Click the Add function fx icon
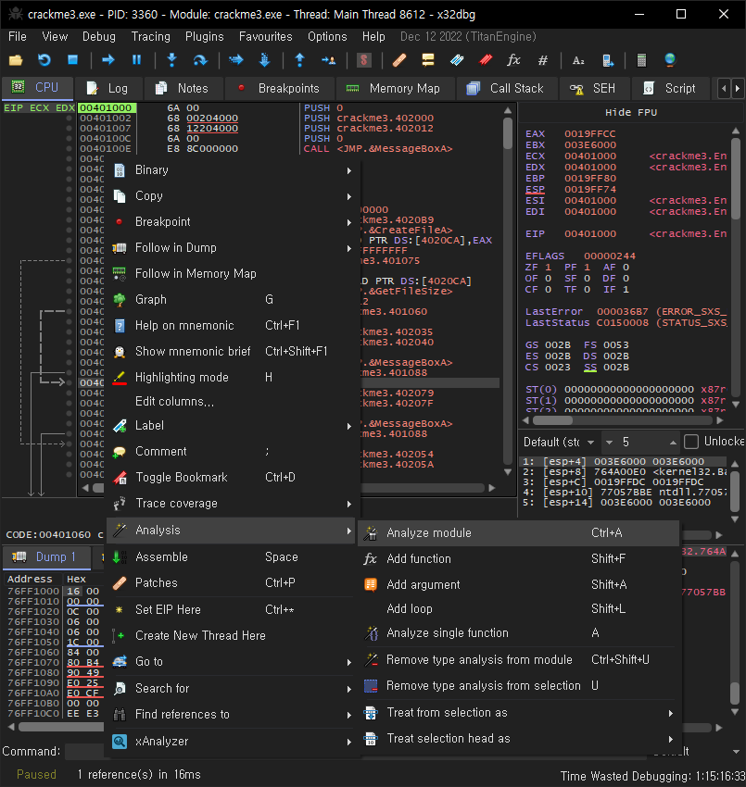Image resolution: width=746 pixels, height=787 pixels. coord(371,558)
